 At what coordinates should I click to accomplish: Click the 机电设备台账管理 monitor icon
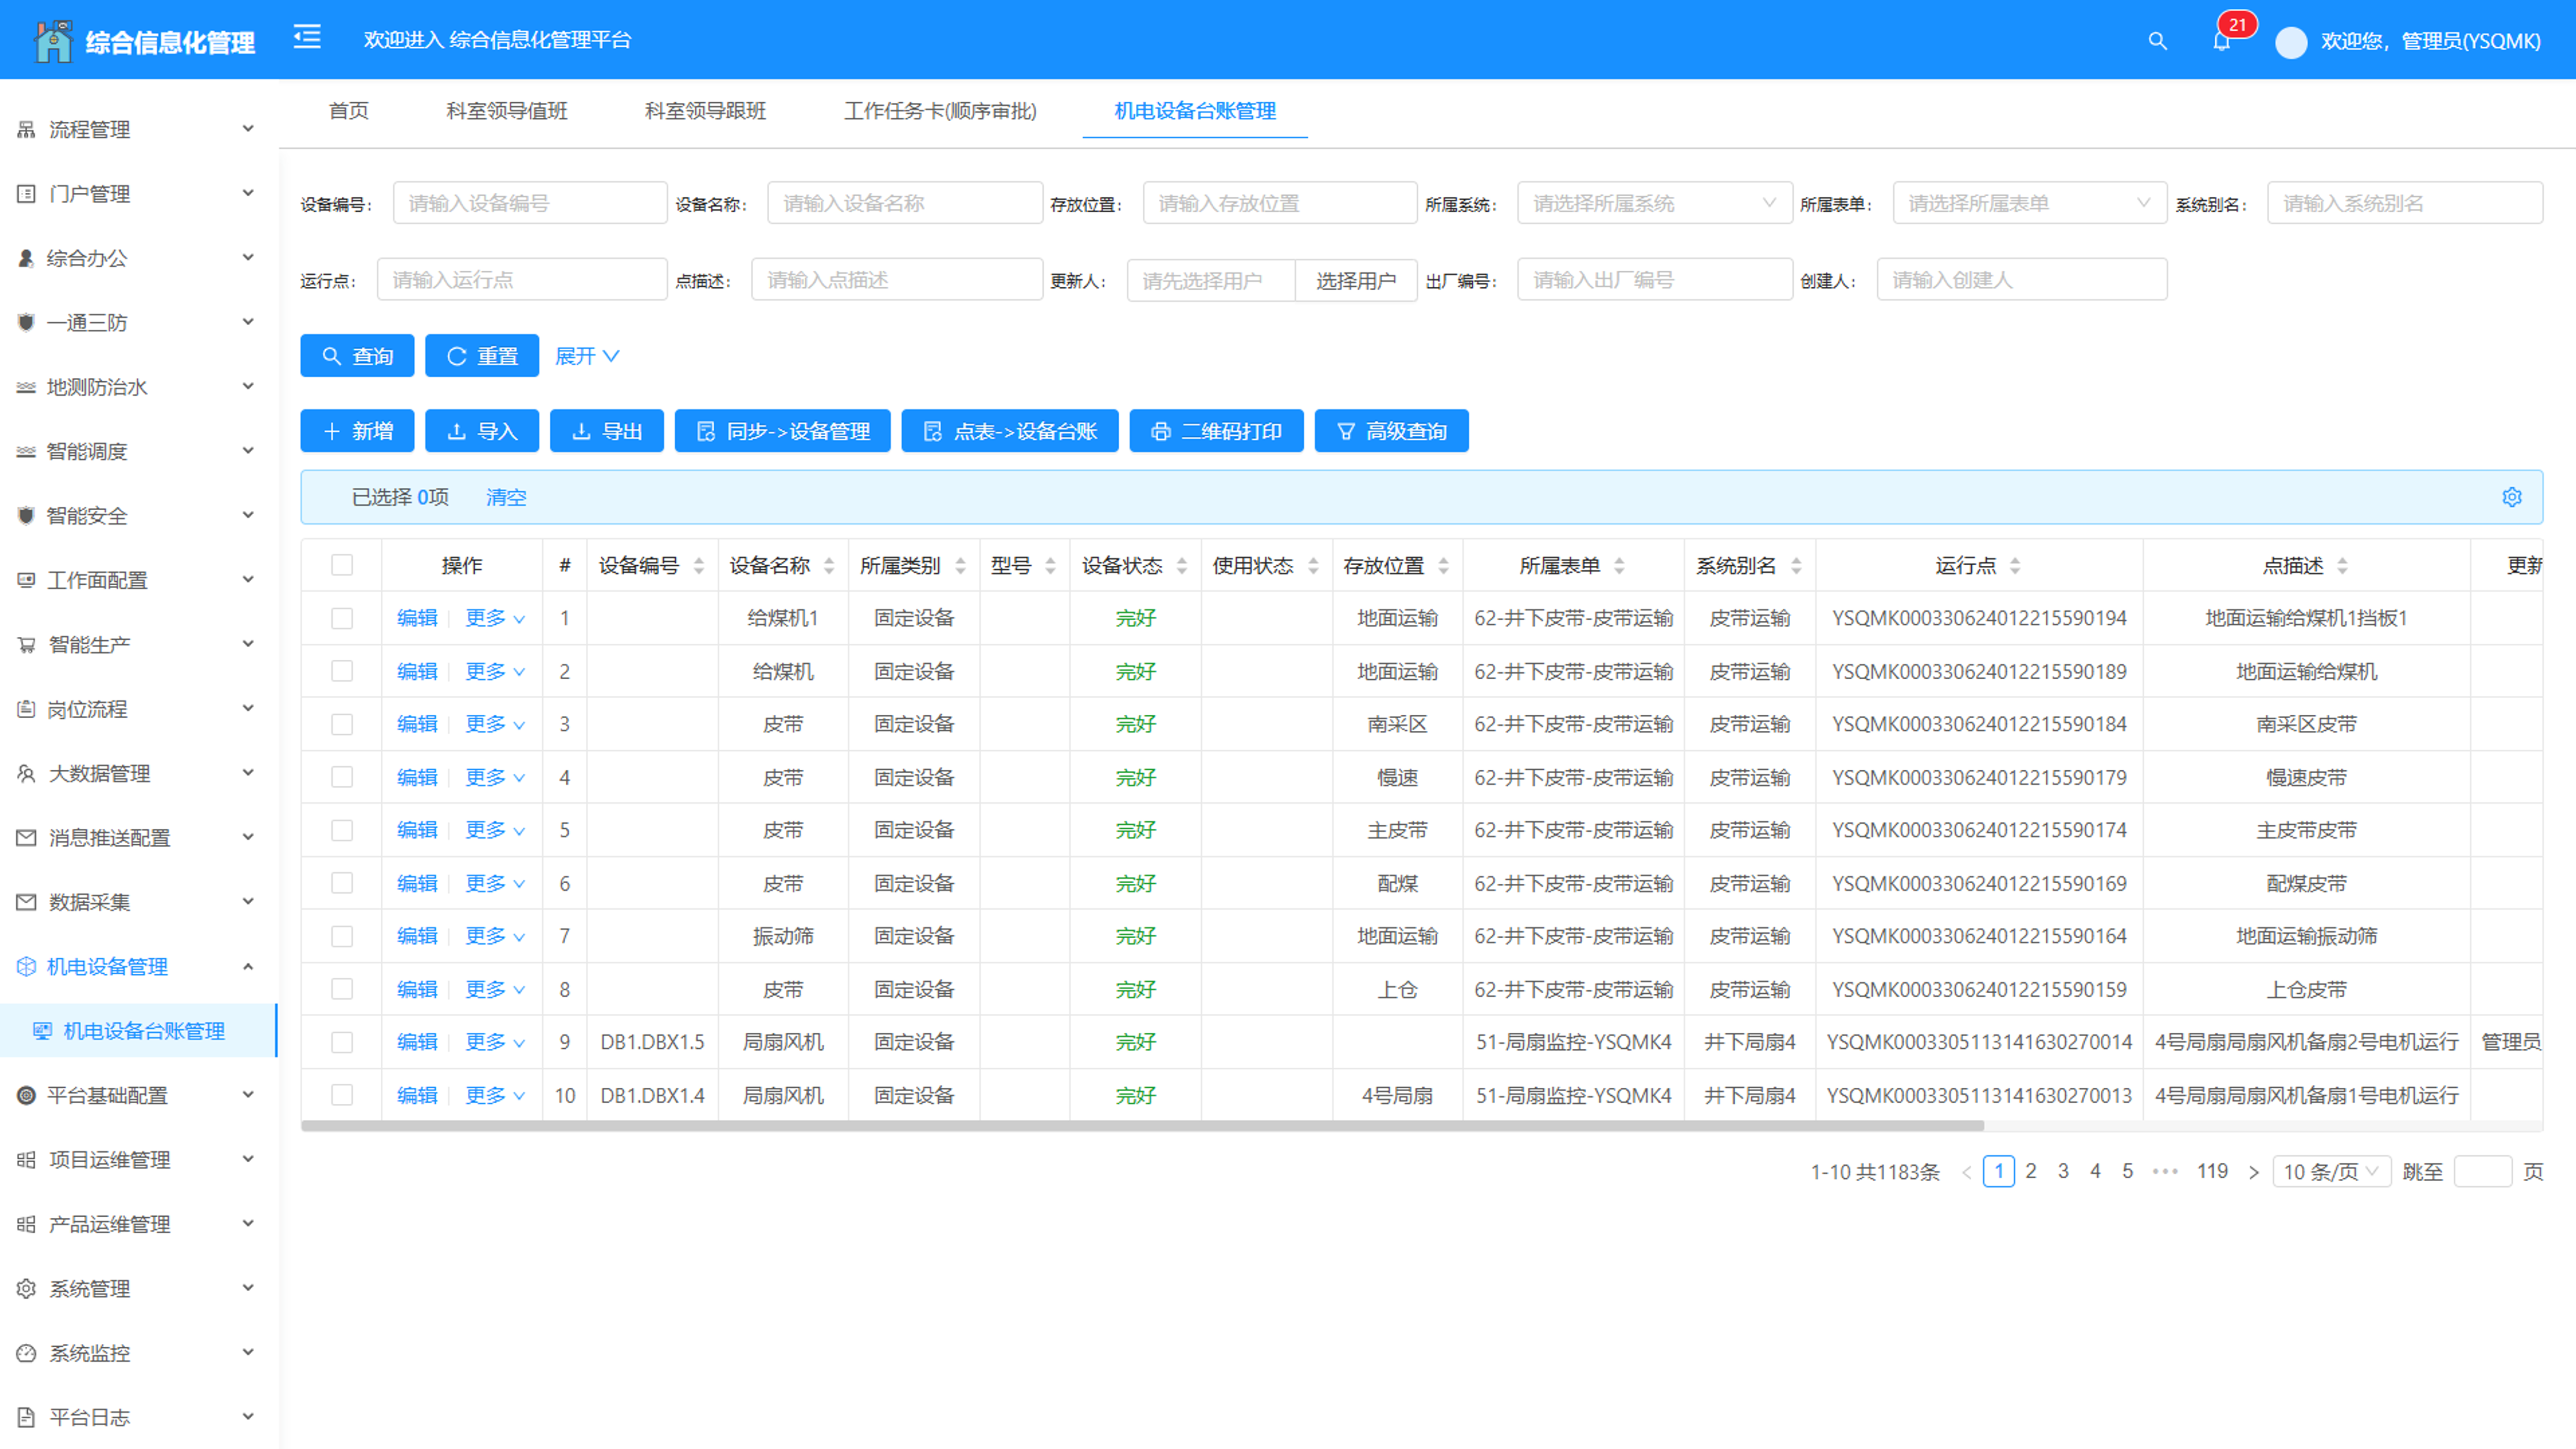pyautogui.click(x=42, y=1031)
